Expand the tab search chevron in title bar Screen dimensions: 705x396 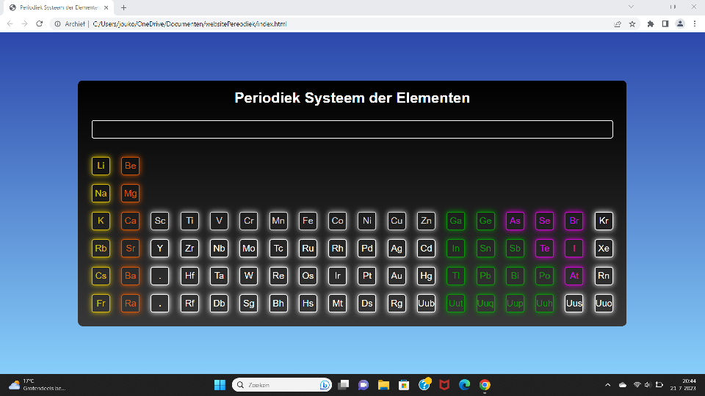coord(631,7)
